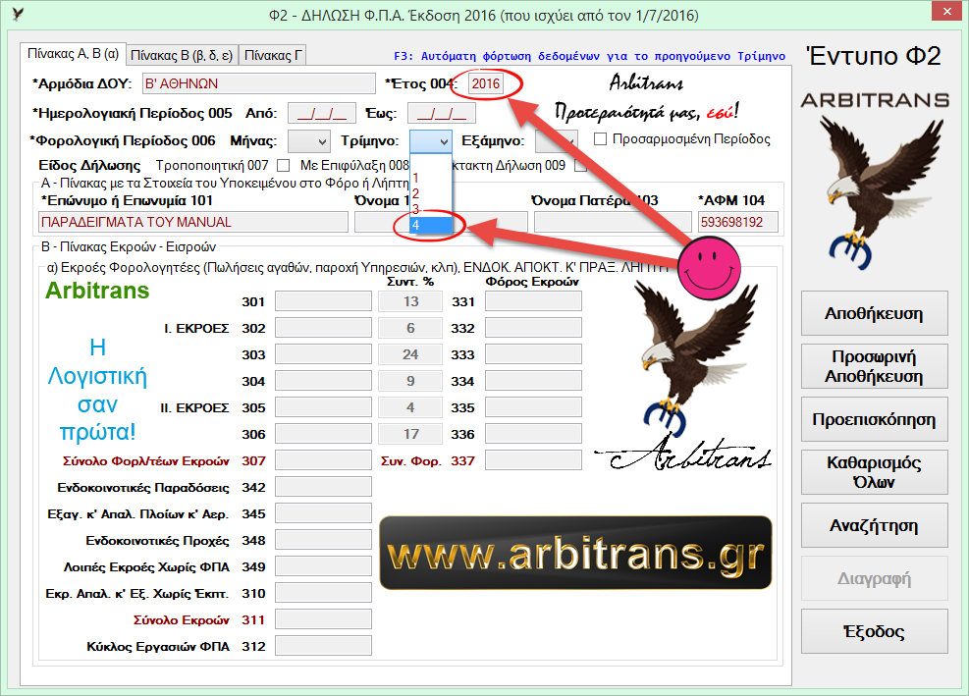Screen dimensions: 969x696
Task: Collapse the Τρίμηνο dropdown arrow
Action: [x=444, y=141]
